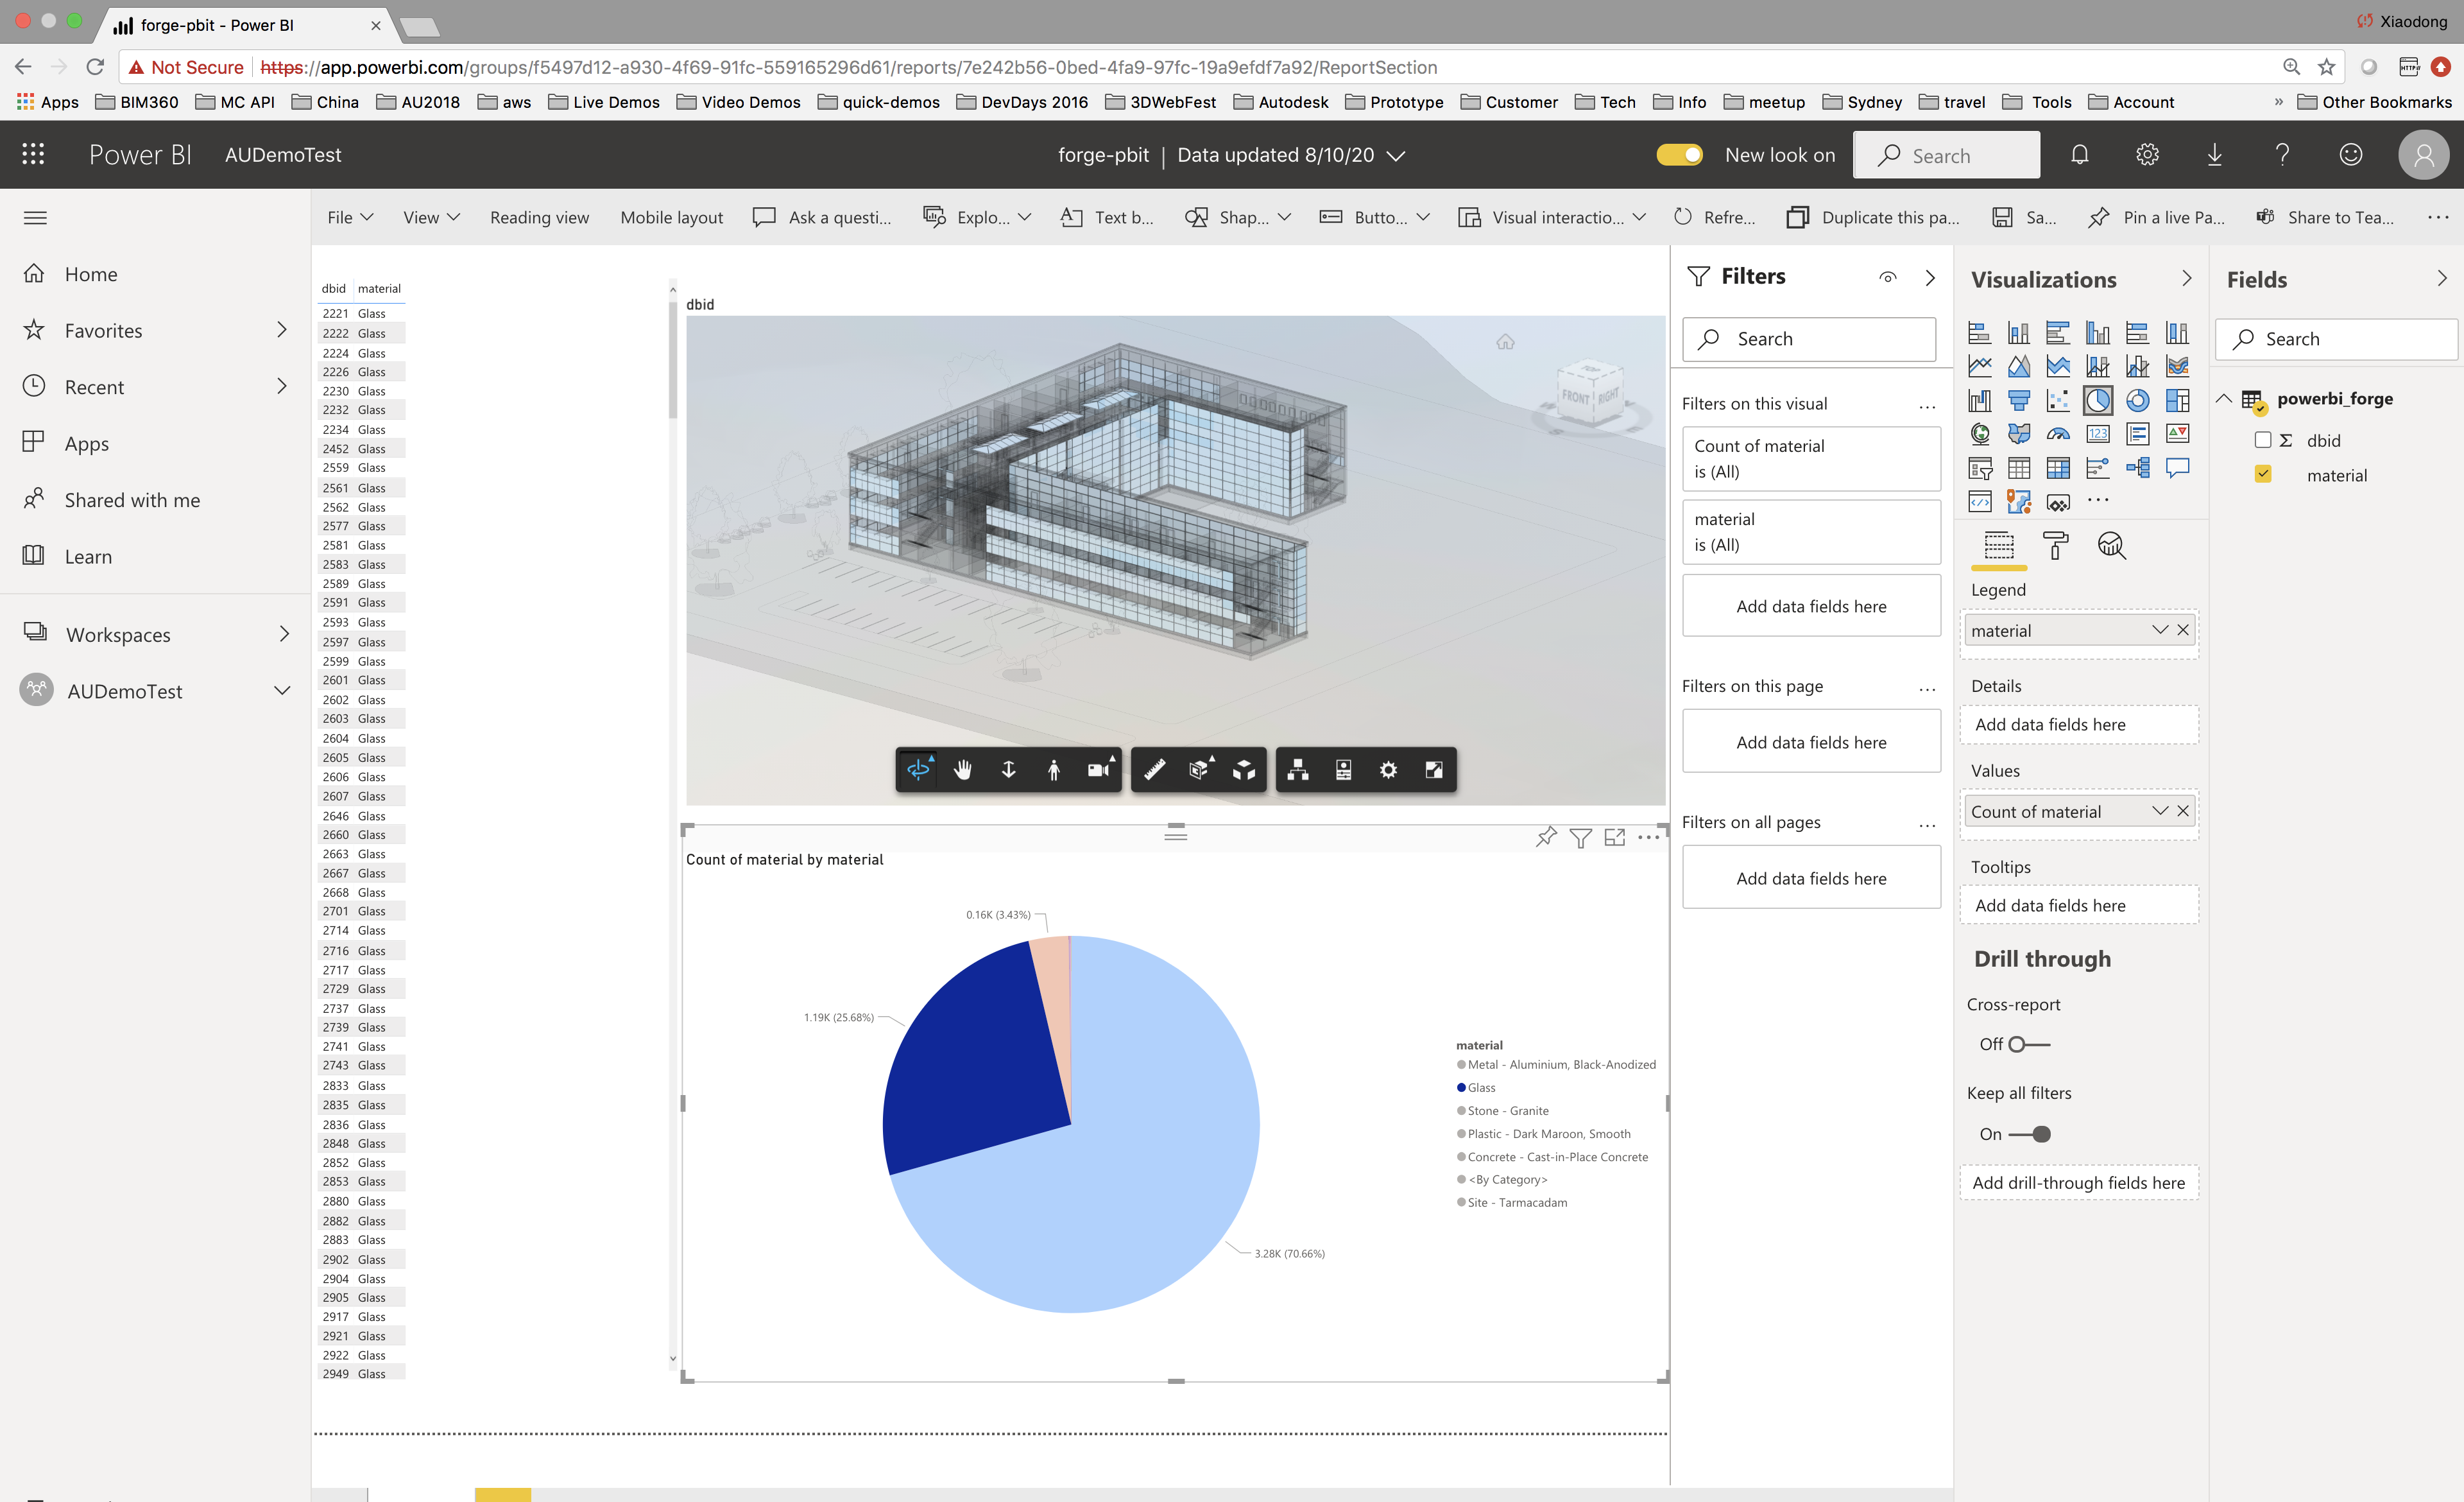Open the Power BI app launcher grid
The width and height of the screenshot is (2464, 1502).
click(x=33, y=154)
